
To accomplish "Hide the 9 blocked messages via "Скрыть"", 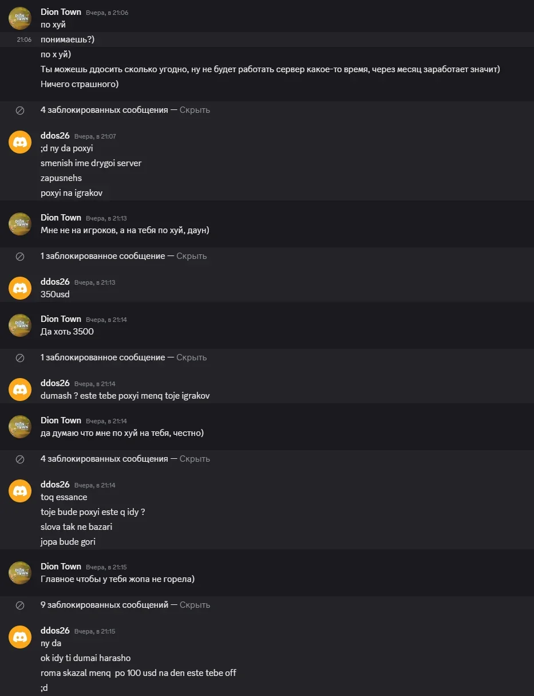I will tap(195, 605).
